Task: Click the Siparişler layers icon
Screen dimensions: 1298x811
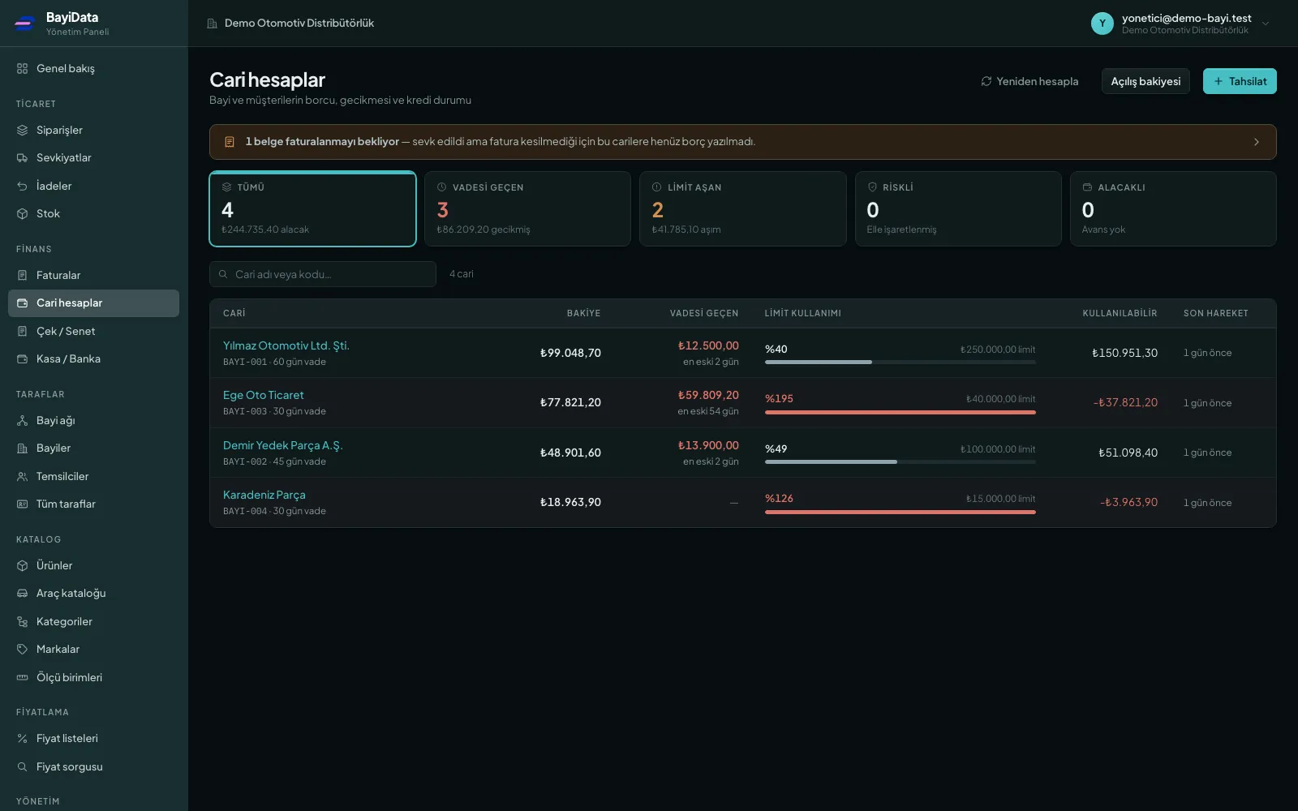Action: tap(22, 130)
